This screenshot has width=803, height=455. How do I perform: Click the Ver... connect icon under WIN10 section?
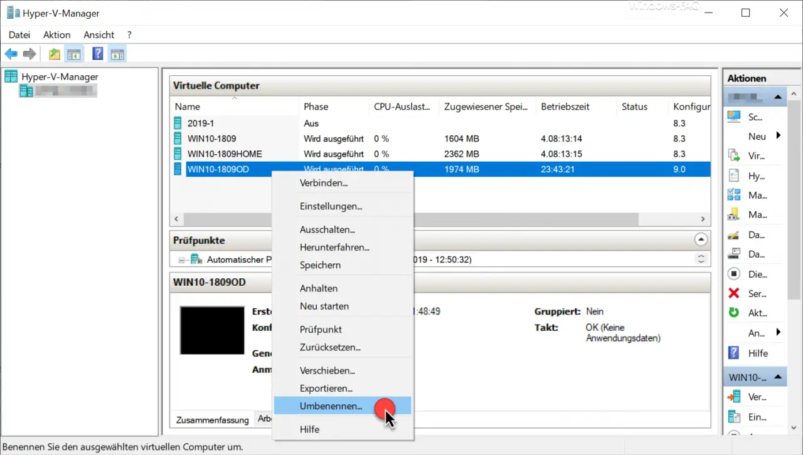734,397
